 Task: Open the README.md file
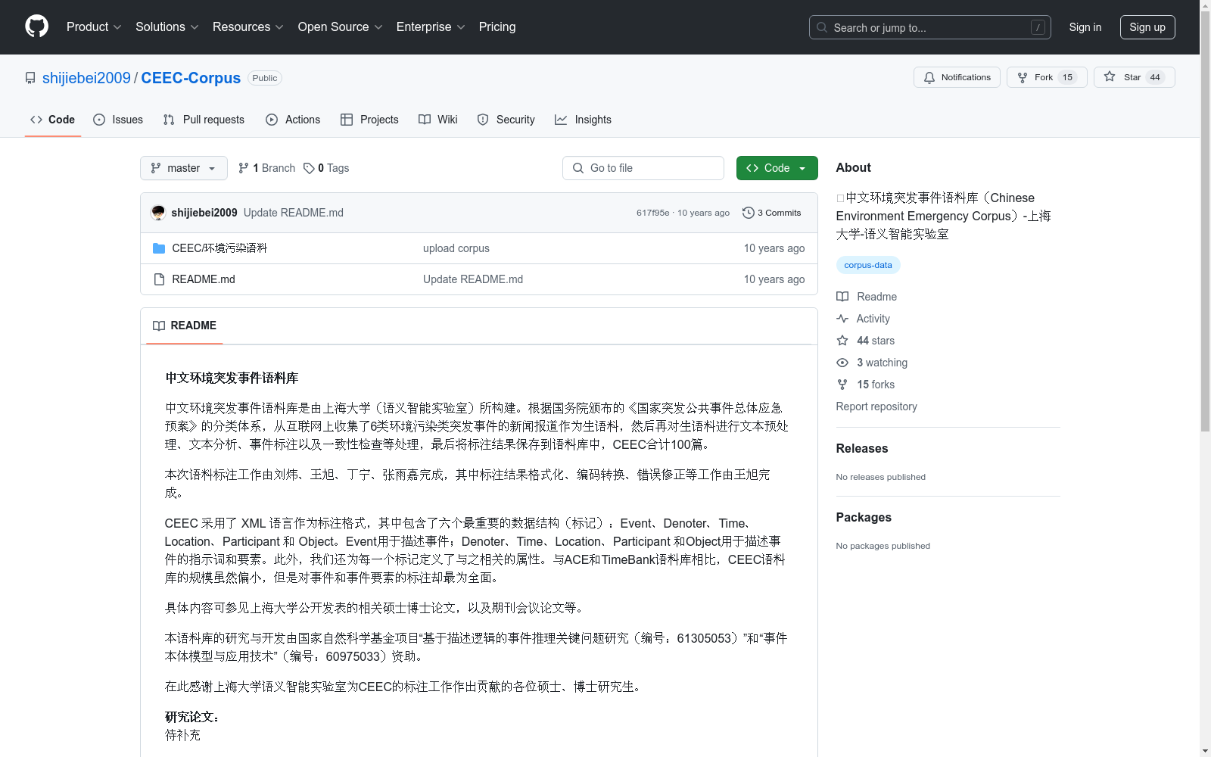click(204, 279)
